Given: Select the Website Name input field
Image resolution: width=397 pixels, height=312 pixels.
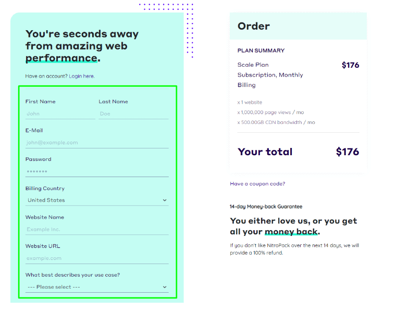Looking at the screenshot, I should pyautogui.click(x=97, y=229).
